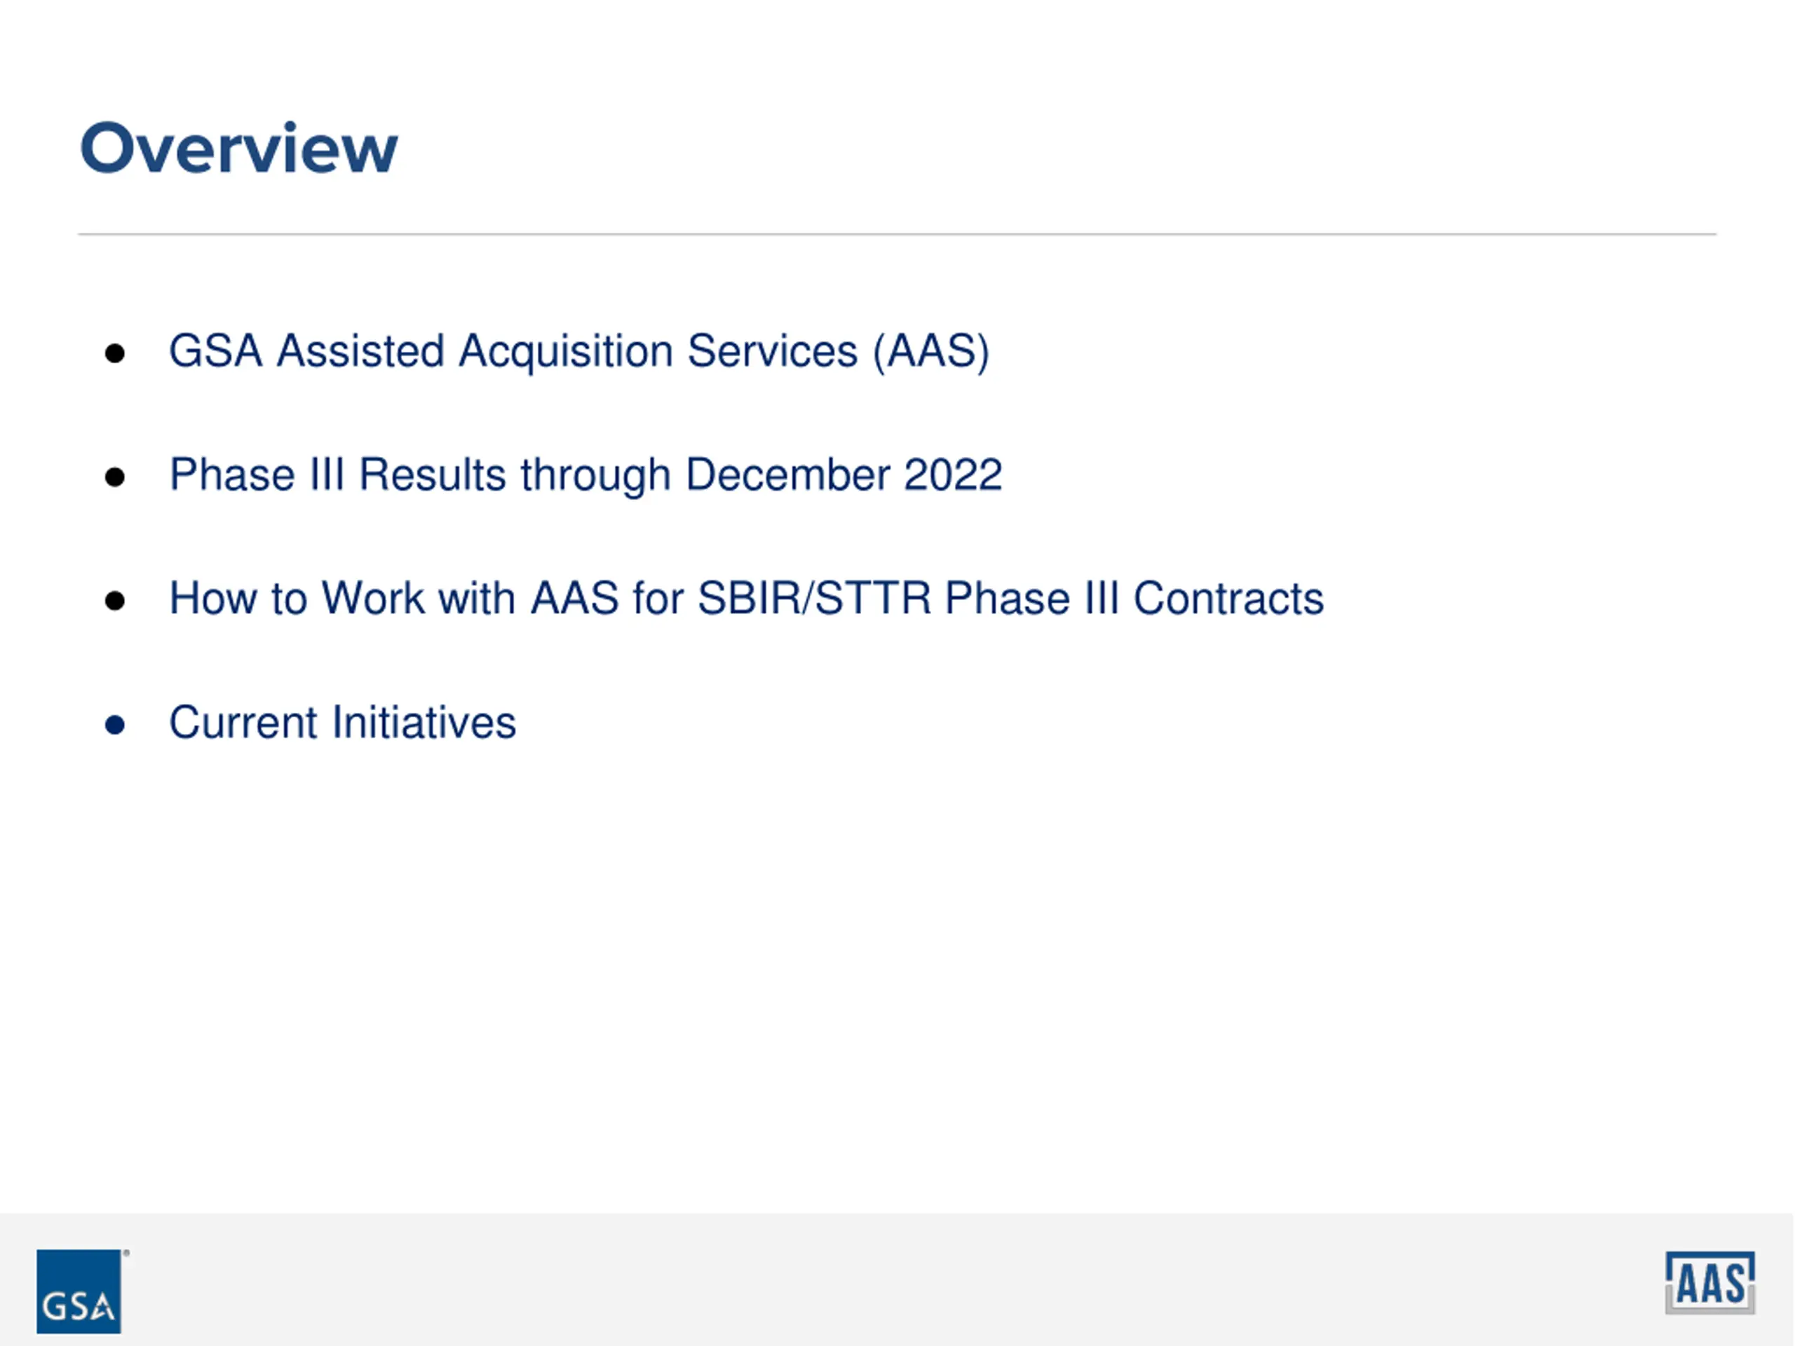1795x1346 pixels.
Task: Select the GSA Assisted Acquisition Services bullet text
Action: click(579, 351)
